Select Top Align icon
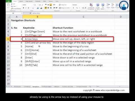Image resolution: width=135 pixels, height=101 pixels. point(46,5)
